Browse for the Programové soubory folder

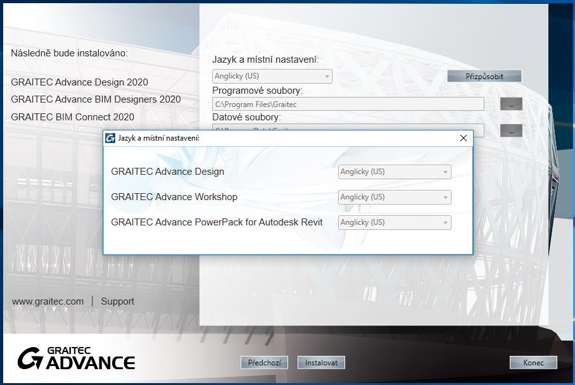pyautogui.click(x=511, y=104)
